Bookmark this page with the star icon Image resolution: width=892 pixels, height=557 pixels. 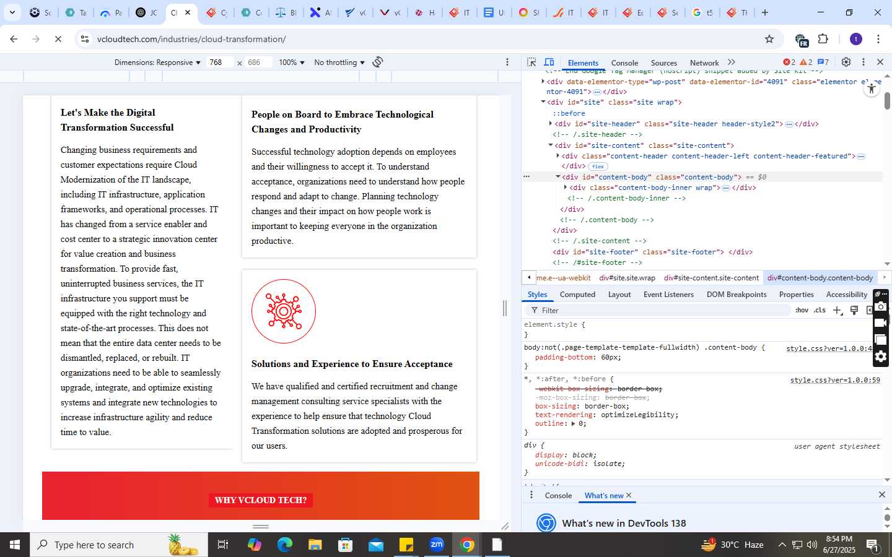click(769, 39)
